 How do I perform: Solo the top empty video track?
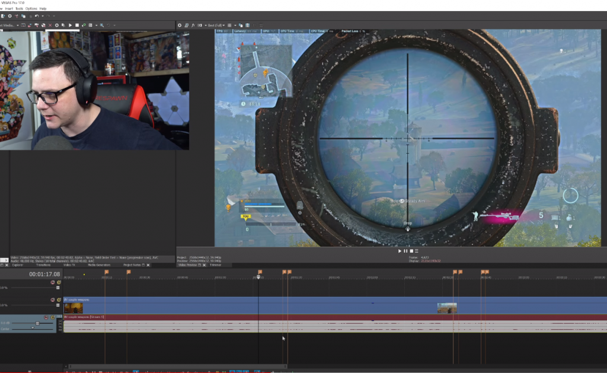point(59,282)
